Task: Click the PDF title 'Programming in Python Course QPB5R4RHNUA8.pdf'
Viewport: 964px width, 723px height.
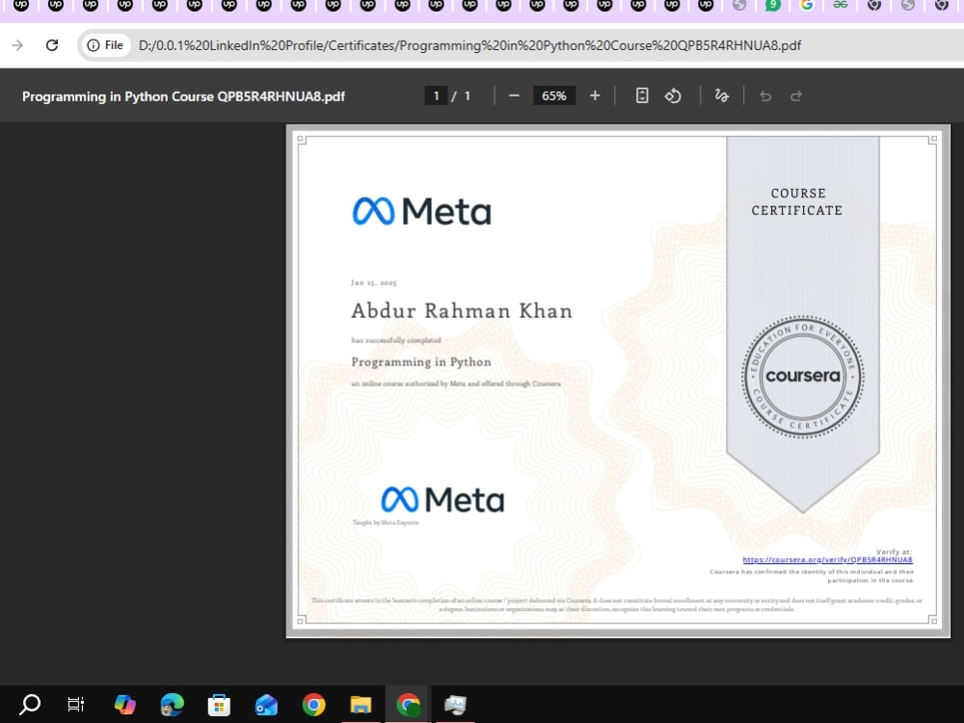Action: point(183,96)
